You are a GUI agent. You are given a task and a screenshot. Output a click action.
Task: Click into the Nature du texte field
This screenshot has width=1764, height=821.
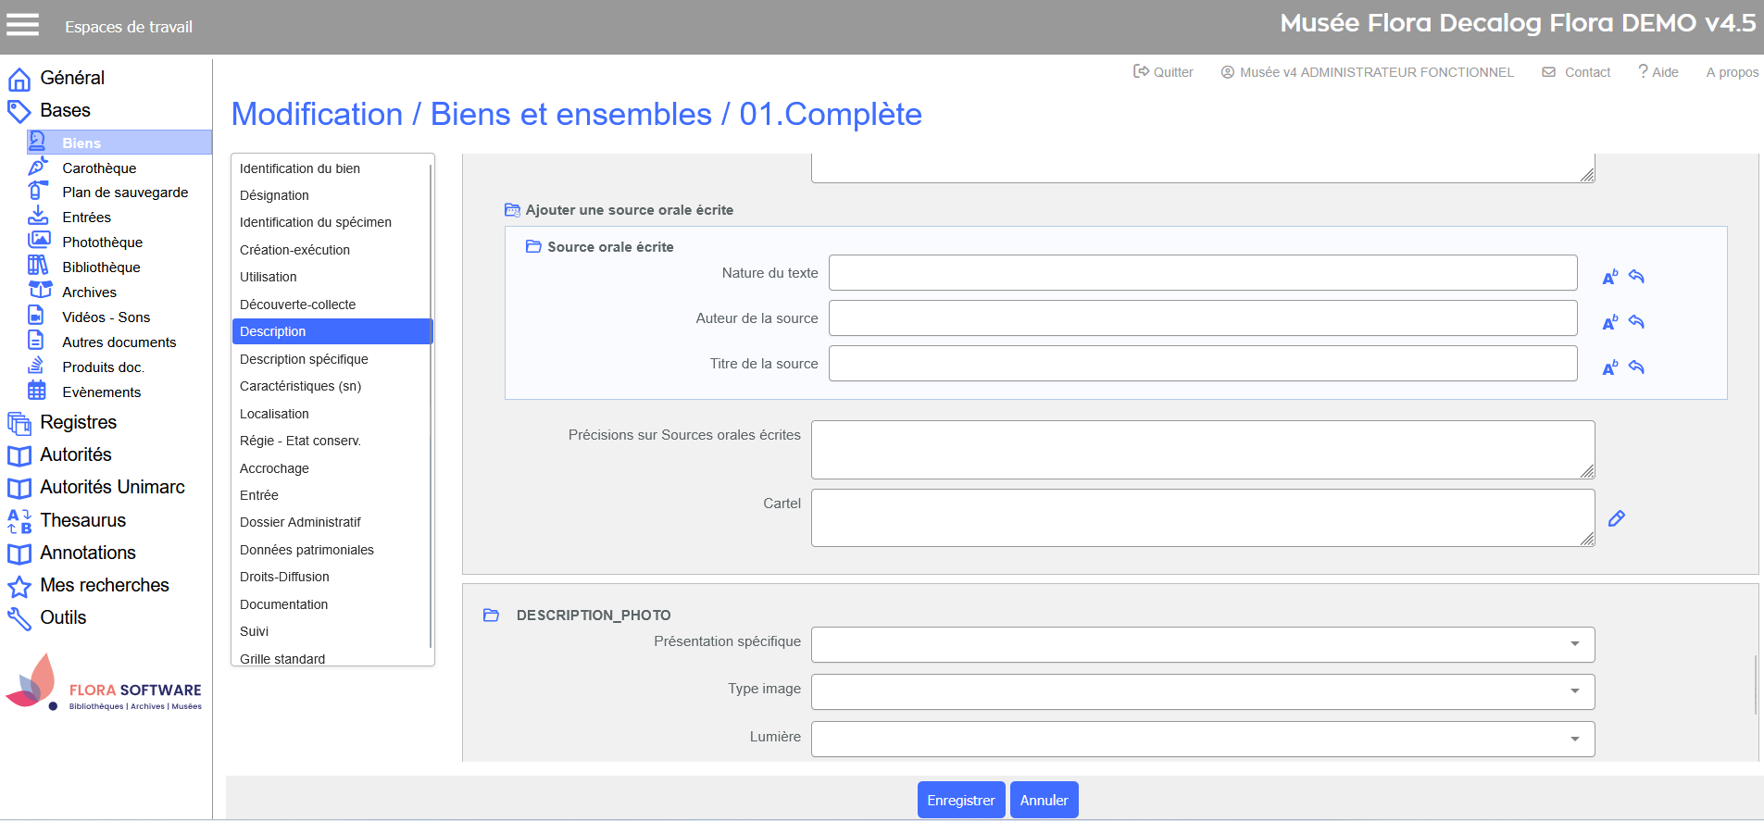pyautogui.click(x=1202, y=273)
